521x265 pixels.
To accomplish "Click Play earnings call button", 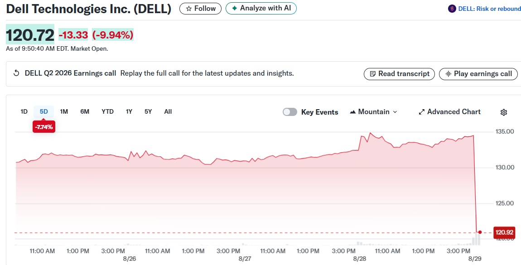I will tap(478, 74).
